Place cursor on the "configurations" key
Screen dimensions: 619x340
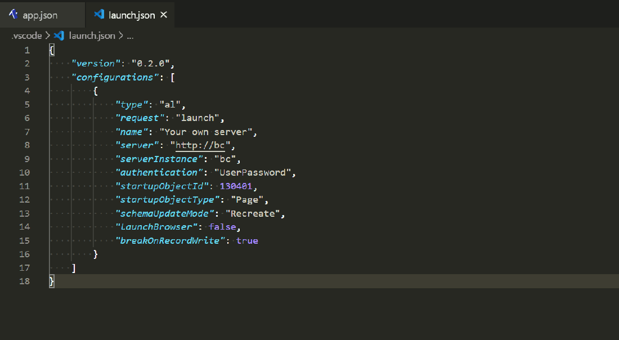click(x=115, y=77)
